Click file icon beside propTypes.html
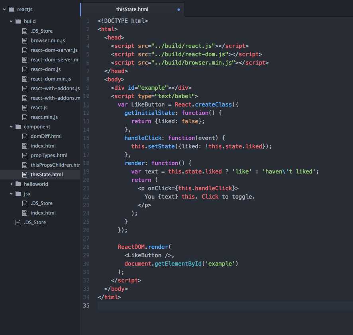The height and width of the screenshot is (335, 353). click(25, 156)
